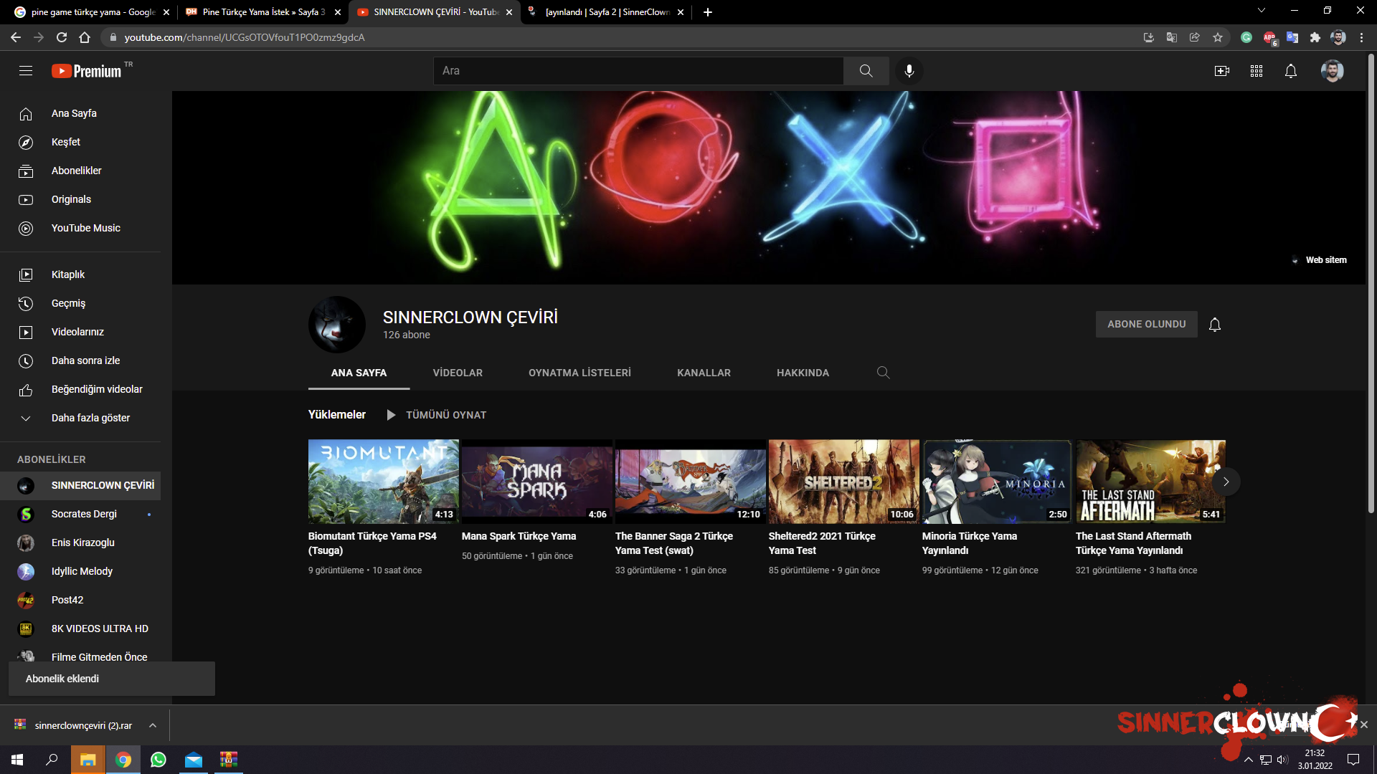Image resolution: width=1377 pixels, height=774 pixels.
Task: Open WhatsApp from the taskbar
Action: tap(158, 760)
